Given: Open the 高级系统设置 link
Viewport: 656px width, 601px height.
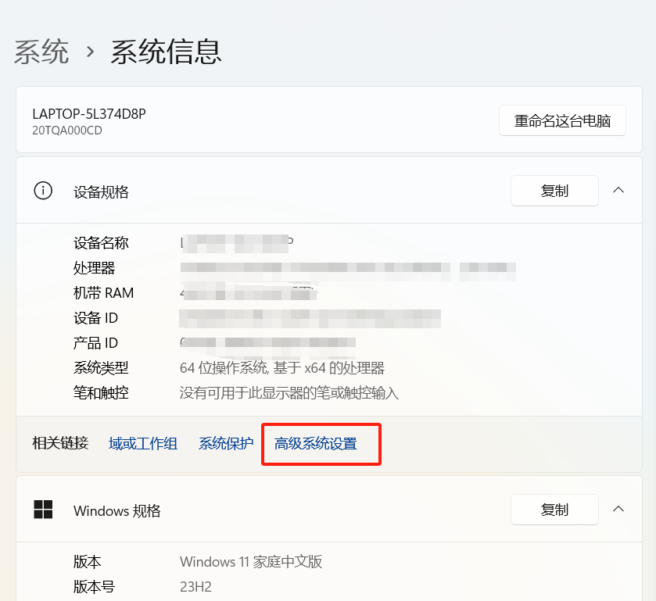Looking at the screenshot, I should (x=316, y=444).
